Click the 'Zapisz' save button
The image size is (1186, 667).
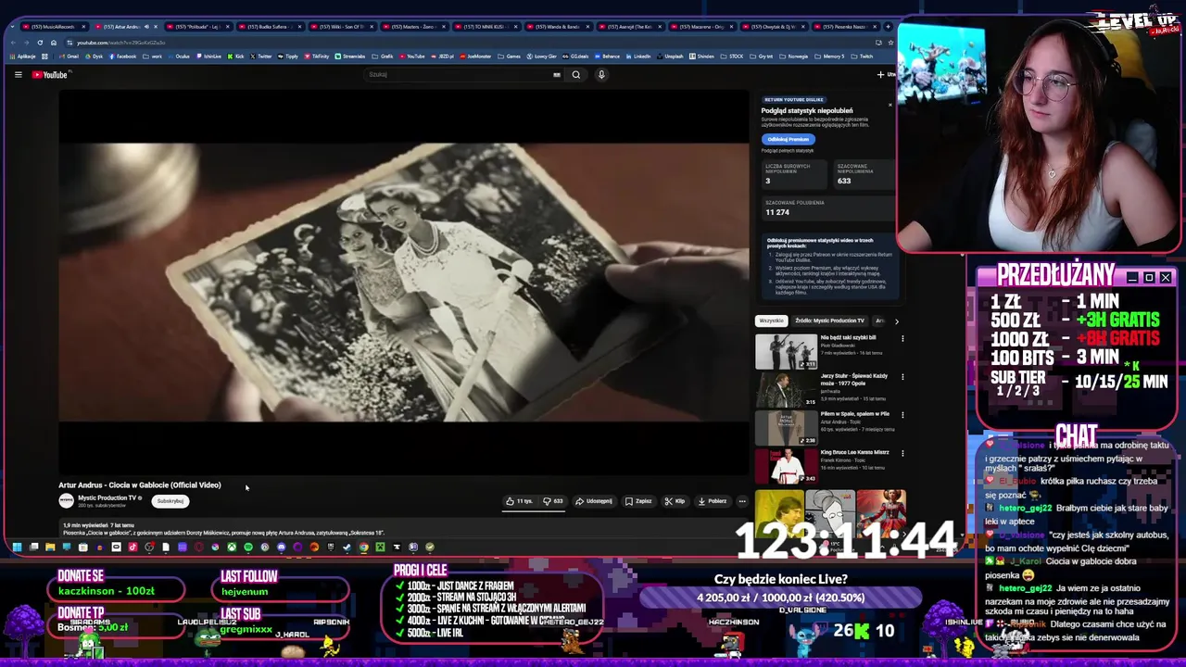[638, 501]
